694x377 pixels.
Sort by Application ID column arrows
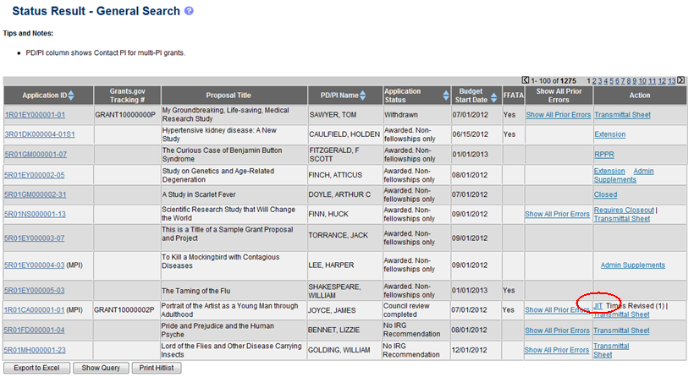pos(71,95)
